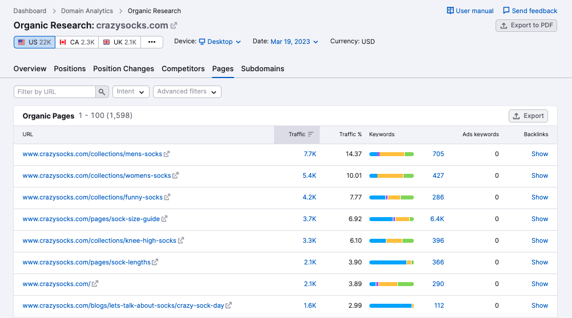
Task: Switch to the Position Changes tab
Action: (x=124, y=69)
